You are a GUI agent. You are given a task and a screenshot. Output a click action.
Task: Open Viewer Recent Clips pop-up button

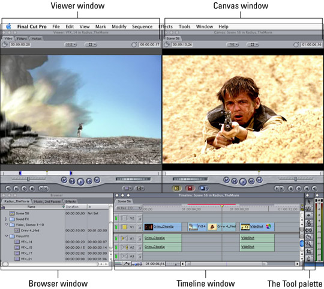(127, 189)
